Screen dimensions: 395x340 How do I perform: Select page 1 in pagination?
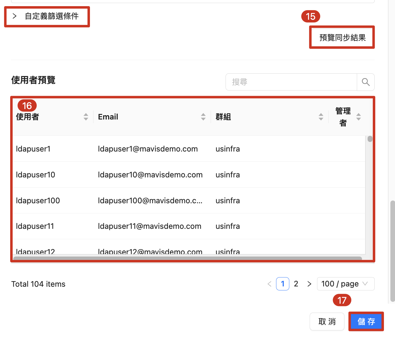pyautogui.click(x=283, y=284)
